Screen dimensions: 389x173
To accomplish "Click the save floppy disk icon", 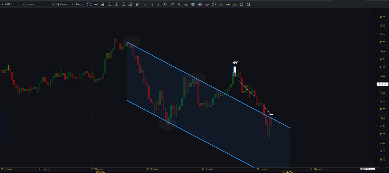I will 248,5.
